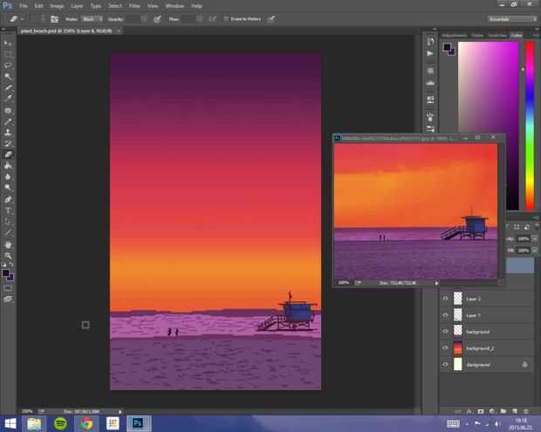
Task: Select the Move tool
Action: click(8, 43)
